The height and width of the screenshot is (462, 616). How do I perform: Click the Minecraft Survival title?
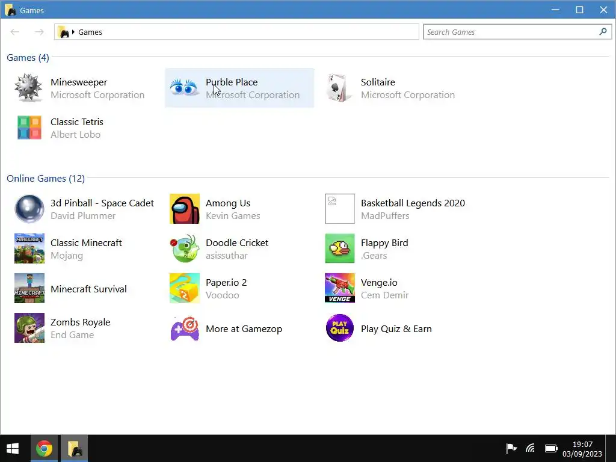89,289
